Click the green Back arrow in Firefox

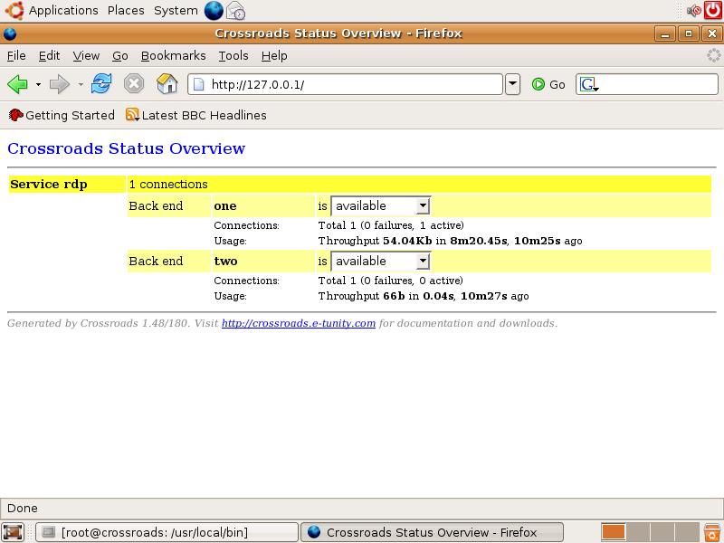(x=17, y=84)
